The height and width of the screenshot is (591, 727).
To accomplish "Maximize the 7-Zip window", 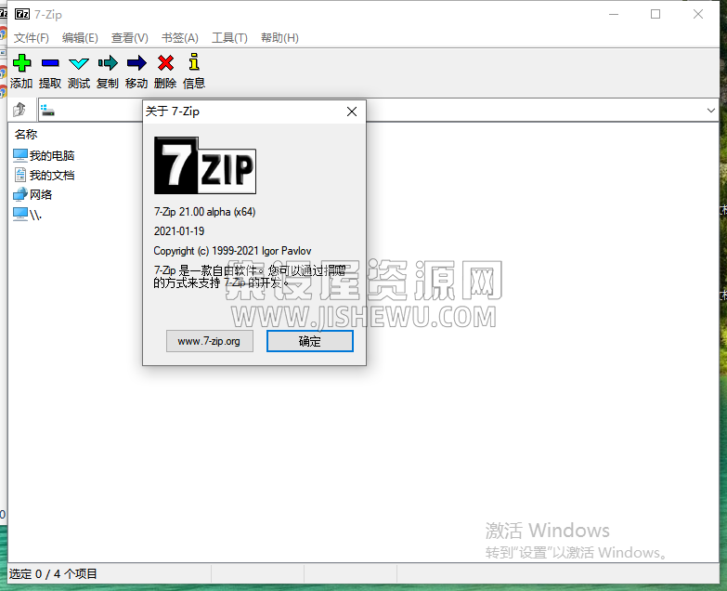I will [x=656, y=14].
